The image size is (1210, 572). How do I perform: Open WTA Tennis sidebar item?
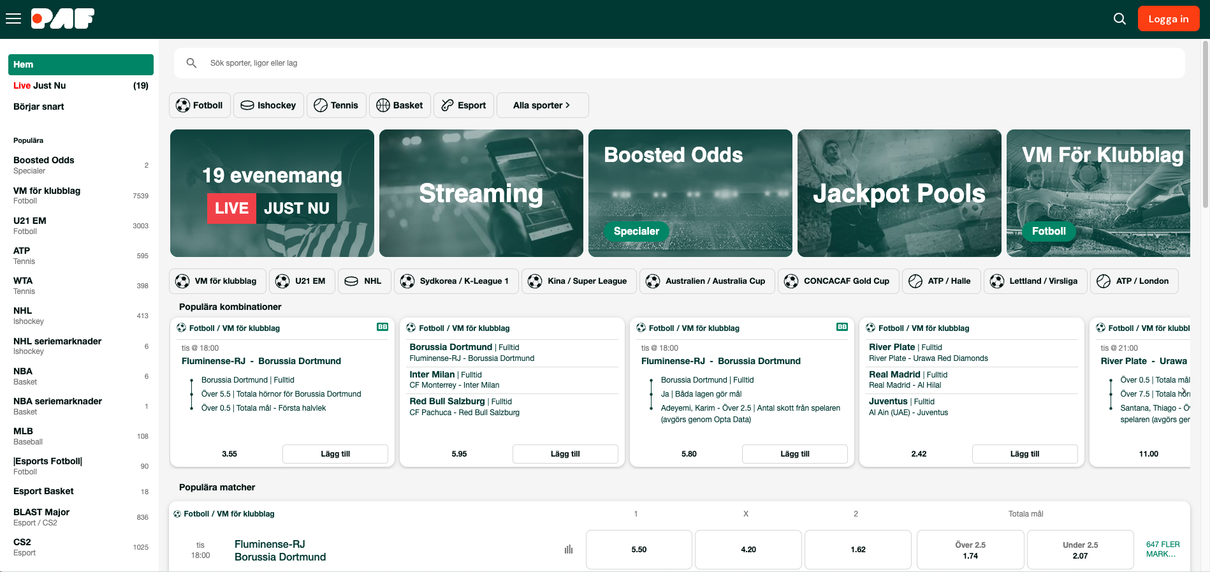pyautogui.click(x=81, y=286)
